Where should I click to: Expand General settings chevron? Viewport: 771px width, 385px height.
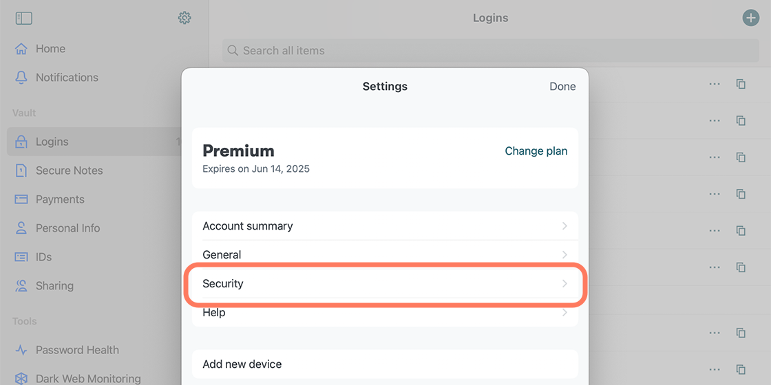564,255
